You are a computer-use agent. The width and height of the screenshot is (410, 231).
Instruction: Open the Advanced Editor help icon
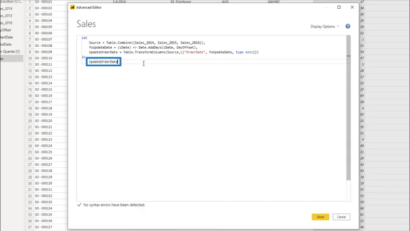tap(347, 27)
